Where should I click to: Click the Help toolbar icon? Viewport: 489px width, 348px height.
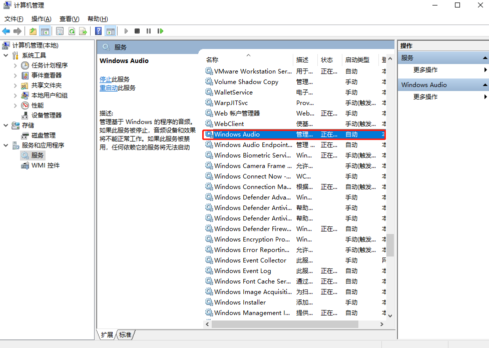pos(98,30)
